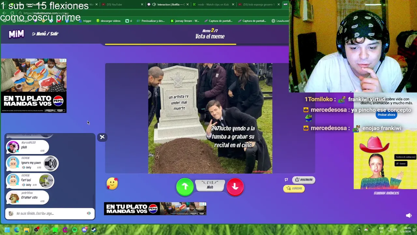This screenshot has width=417, height=235.
Task: Launch Microsoft Edge from the taskbar
Action: (x=17, y=230)
